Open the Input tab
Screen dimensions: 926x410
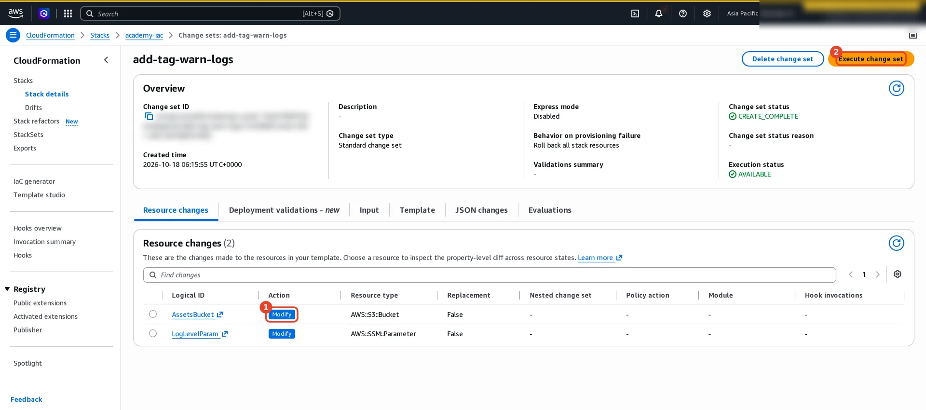click(x=369, y=210)
